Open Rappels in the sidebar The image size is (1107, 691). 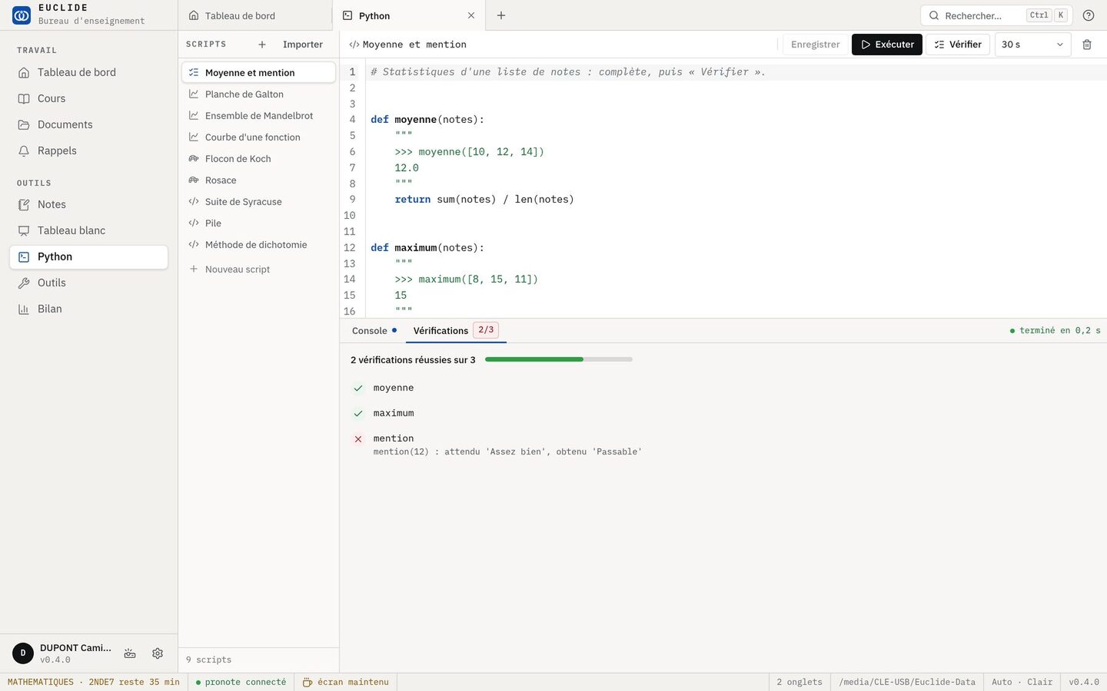88,150
